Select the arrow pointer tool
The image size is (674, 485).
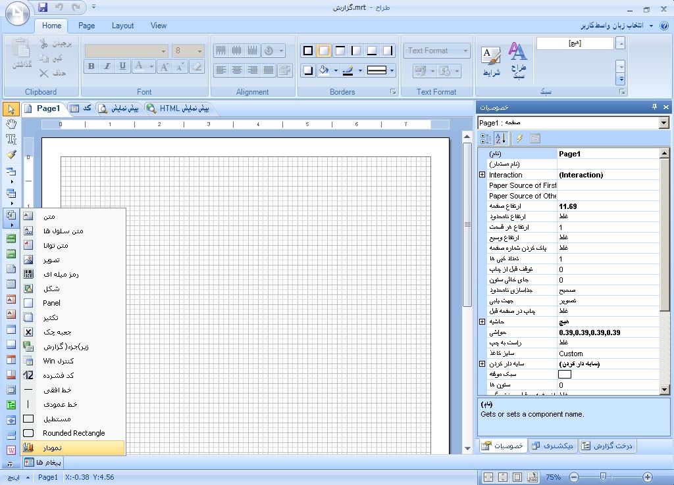click(11, 109)
